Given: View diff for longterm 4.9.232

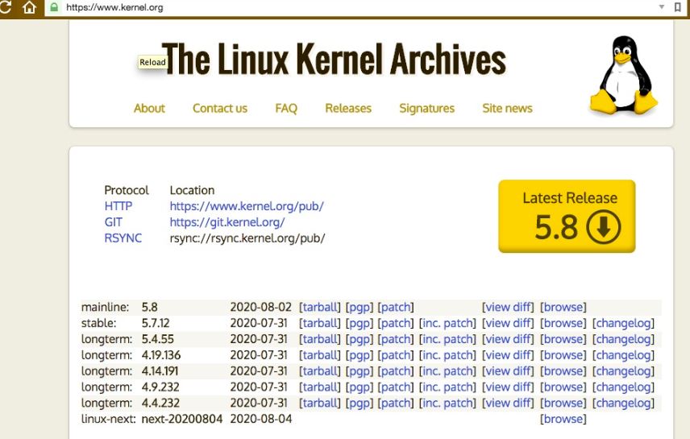Looking at the screenshot, I should tap(509, 387).
